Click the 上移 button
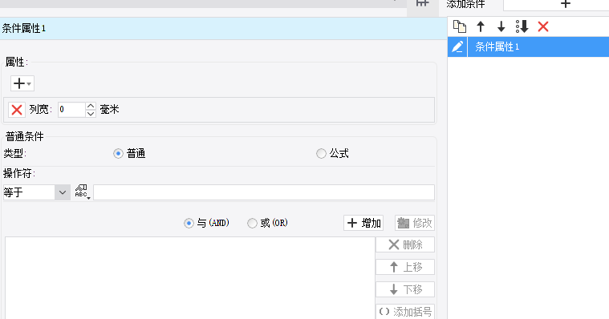 [405, 268]
